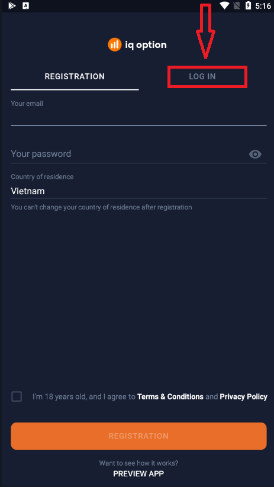Click the orange REGISTRATION button
The width and height of the screenshot is (274, 487).
coord(138,436)
